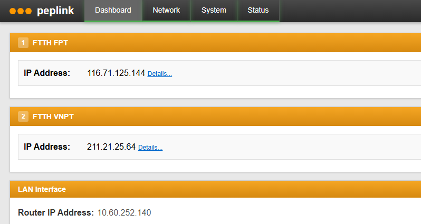The image size is (421, 224).
Task: Click the peplink three orange dots logo
Action: click(20, 11)
